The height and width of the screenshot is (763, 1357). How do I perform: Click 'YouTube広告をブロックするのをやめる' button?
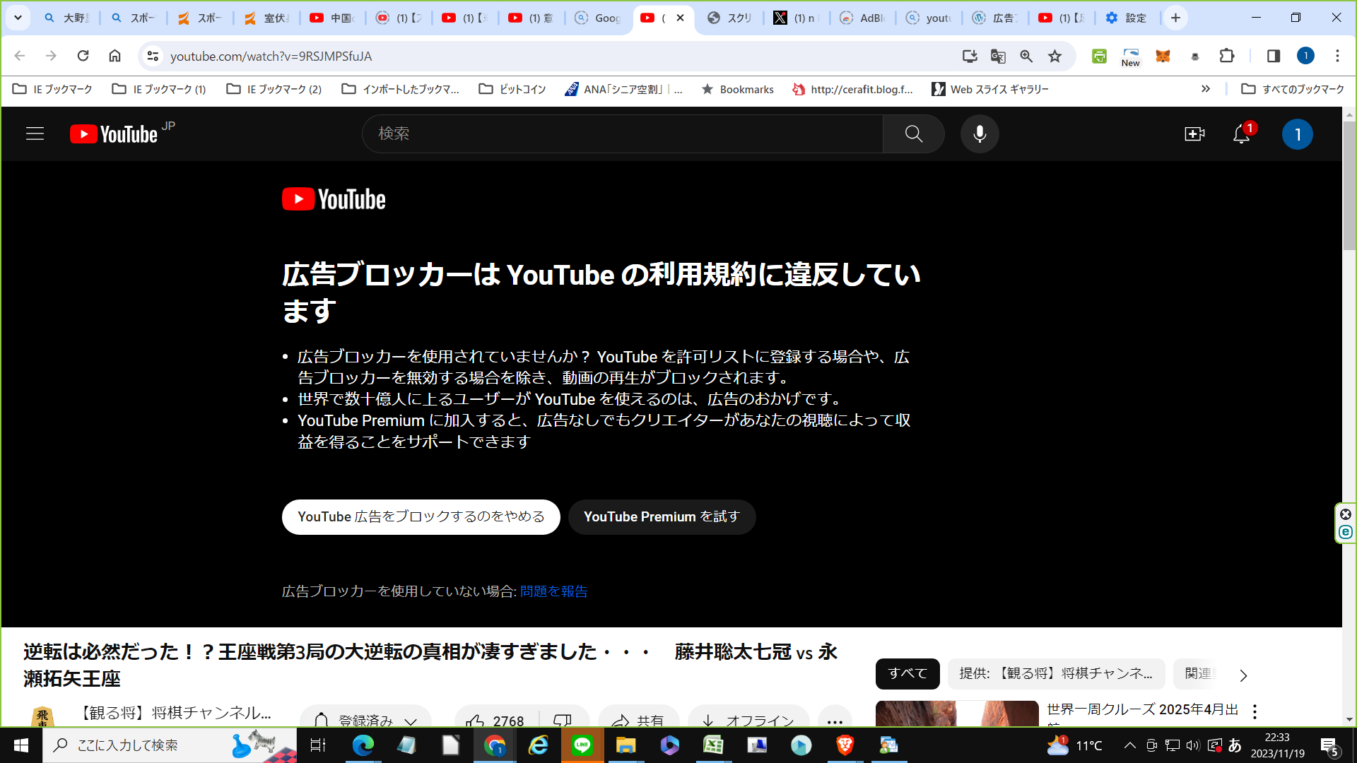[x=421, y=516]
